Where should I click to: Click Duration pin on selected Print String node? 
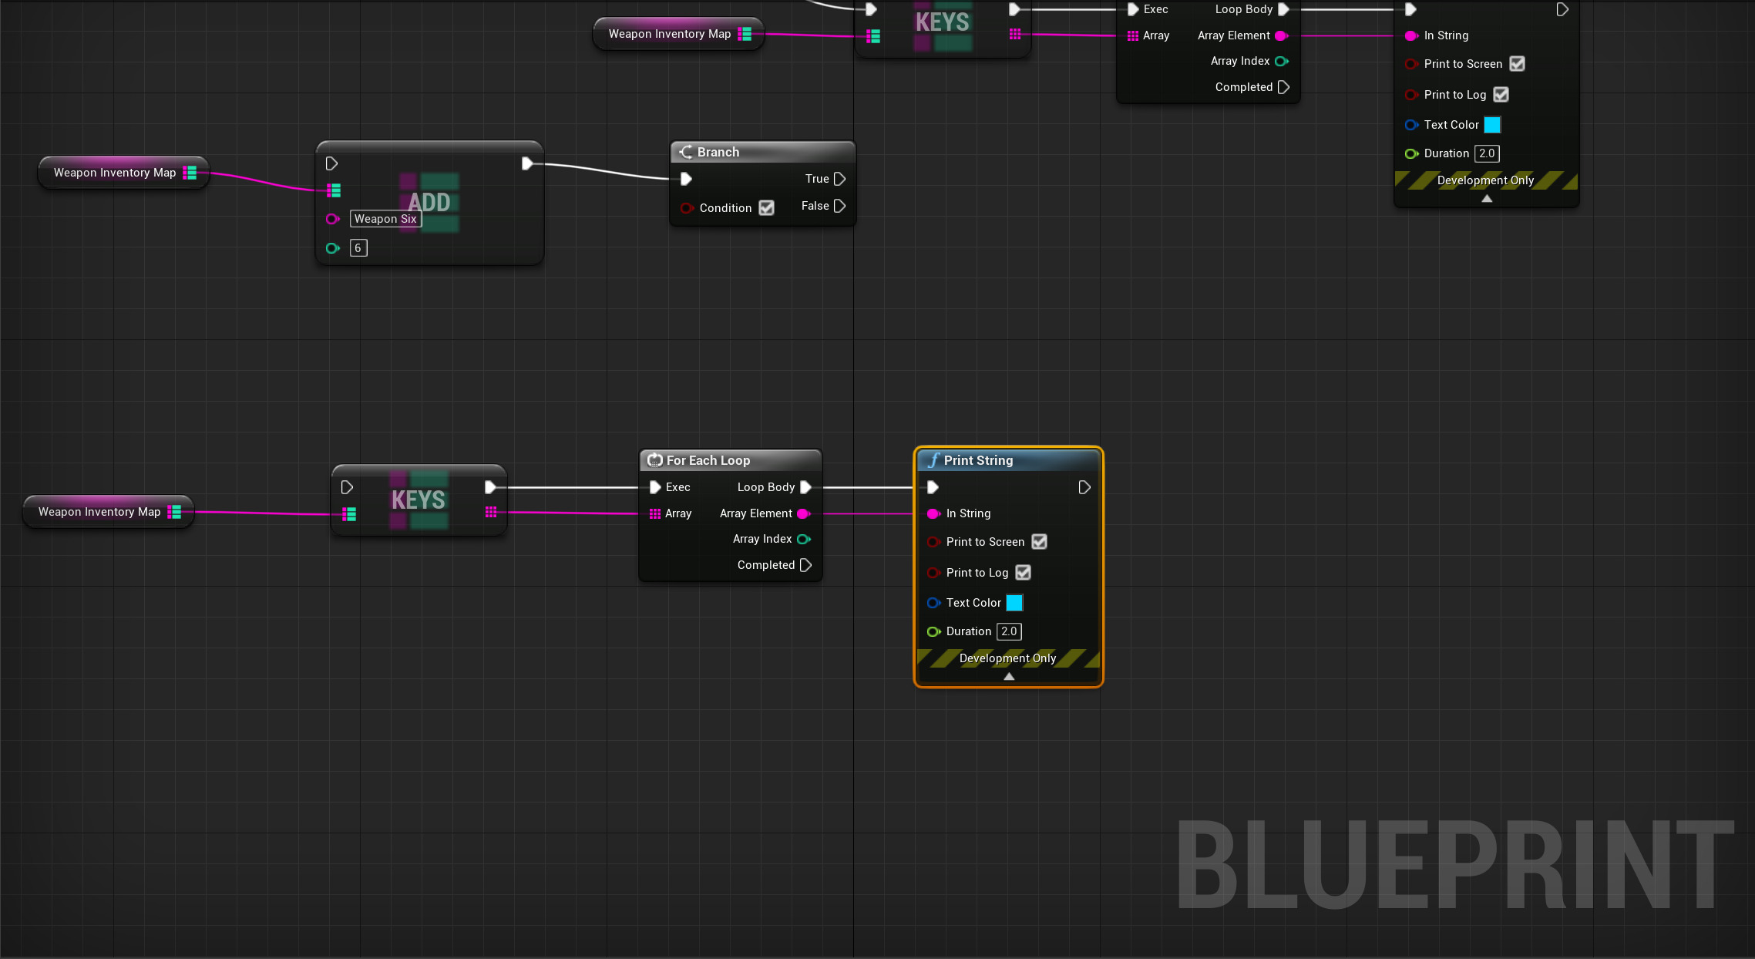(x=933, y=631)
